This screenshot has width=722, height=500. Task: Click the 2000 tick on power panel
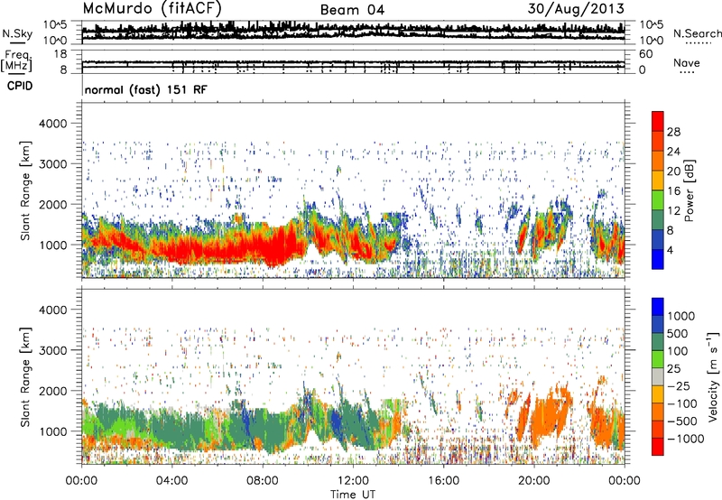52,204
